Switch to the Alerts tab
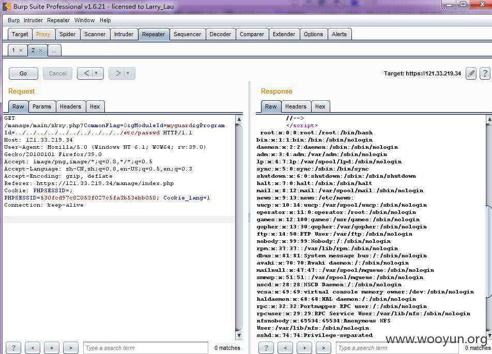Screen dimensions: 492x354 coord(339,34)
